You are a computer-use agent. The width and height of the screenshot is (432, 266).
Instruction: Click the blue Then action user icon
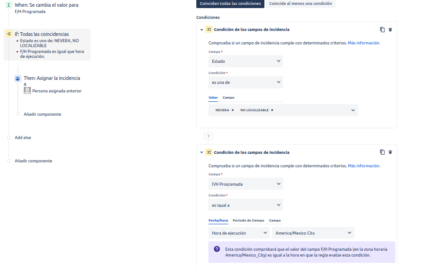point(17,78)
